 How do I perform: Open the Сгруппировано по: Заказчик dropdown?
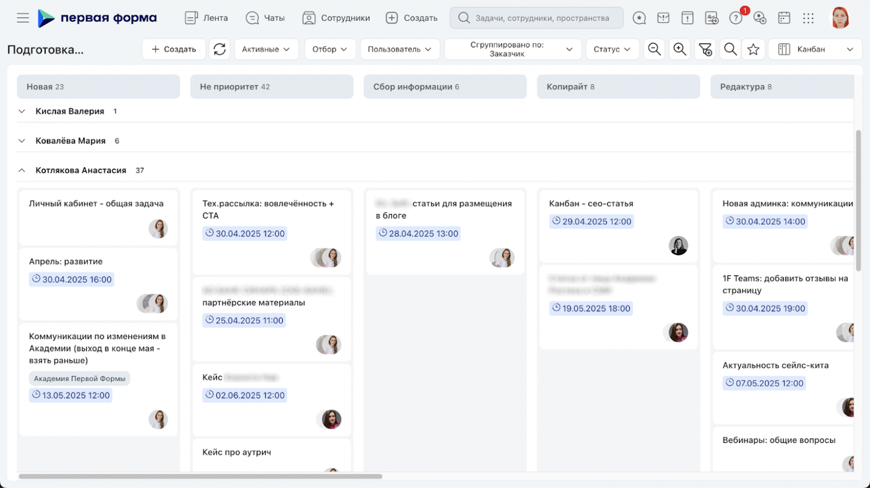[x=513, y=49]
